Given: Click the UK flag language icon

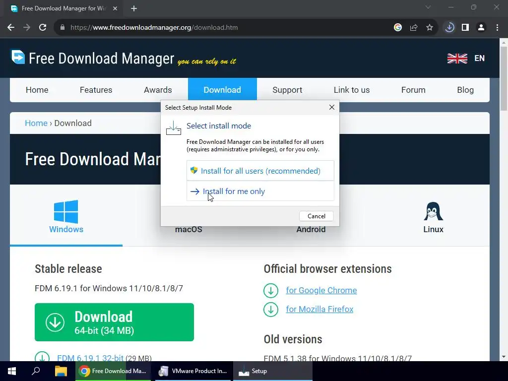Looking at the screenshot, I should [x=457, y=59].
